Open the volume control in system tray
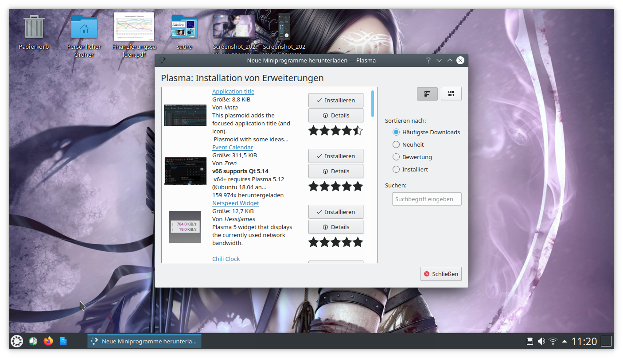 541,341
